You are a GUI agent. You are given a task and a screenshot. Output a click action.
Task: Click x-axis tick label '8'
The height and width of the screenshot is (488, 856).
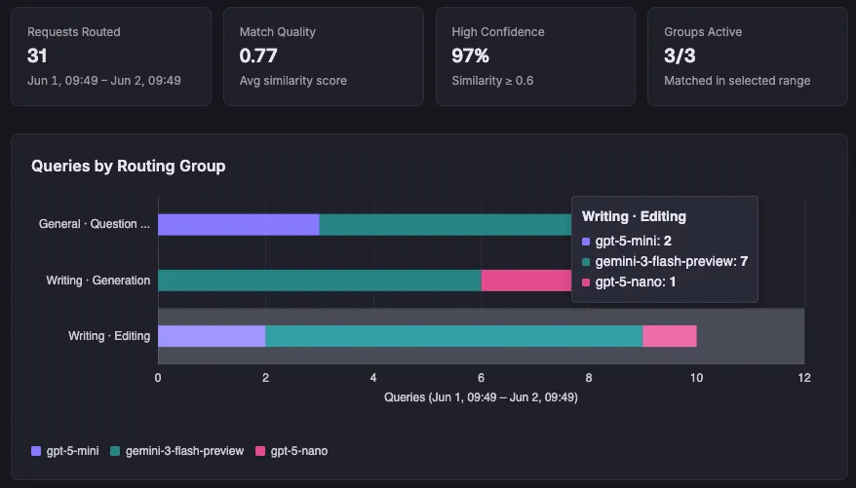point(589,378)
